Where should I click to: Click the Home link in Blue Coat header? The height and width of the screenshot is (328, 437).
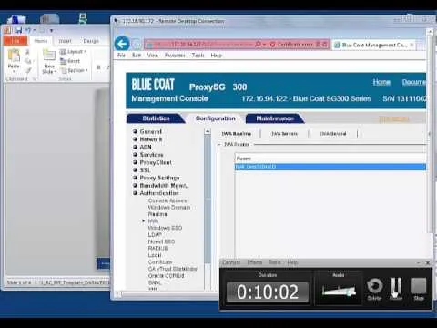tap(381, 82)
